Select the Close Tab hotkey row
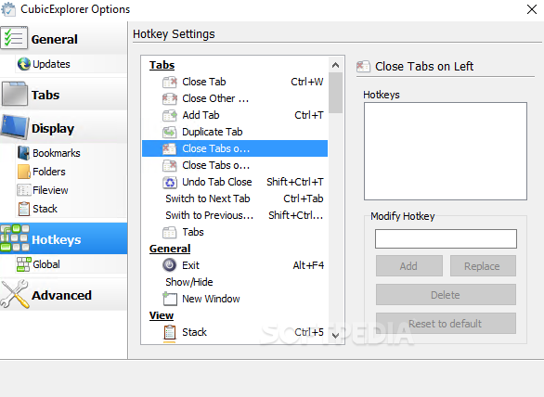 point(235,82)
